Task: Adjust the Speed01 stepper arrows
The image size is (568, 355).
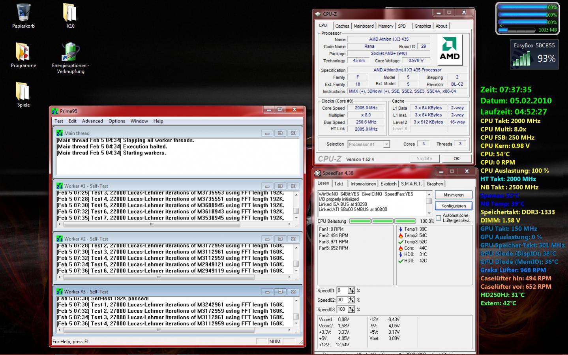Action: pyautogui.click(x=351, y=291)
